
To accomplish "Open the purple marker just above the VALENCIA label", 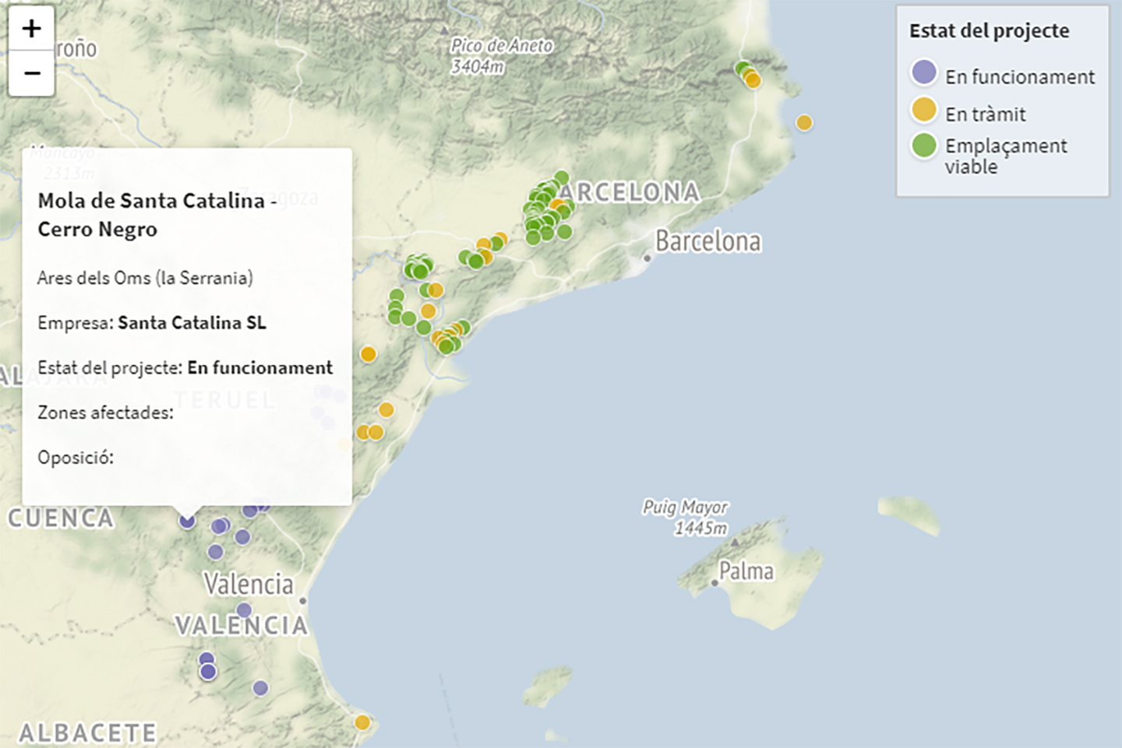I will pos(244,609).
